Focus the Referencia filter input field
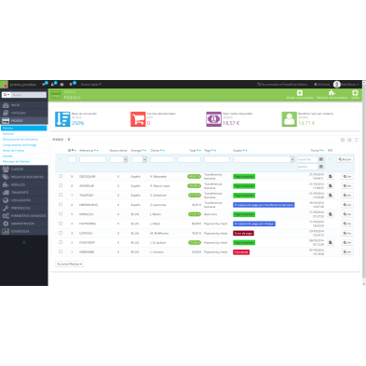The image size is (366, 366). click(92, 159)
